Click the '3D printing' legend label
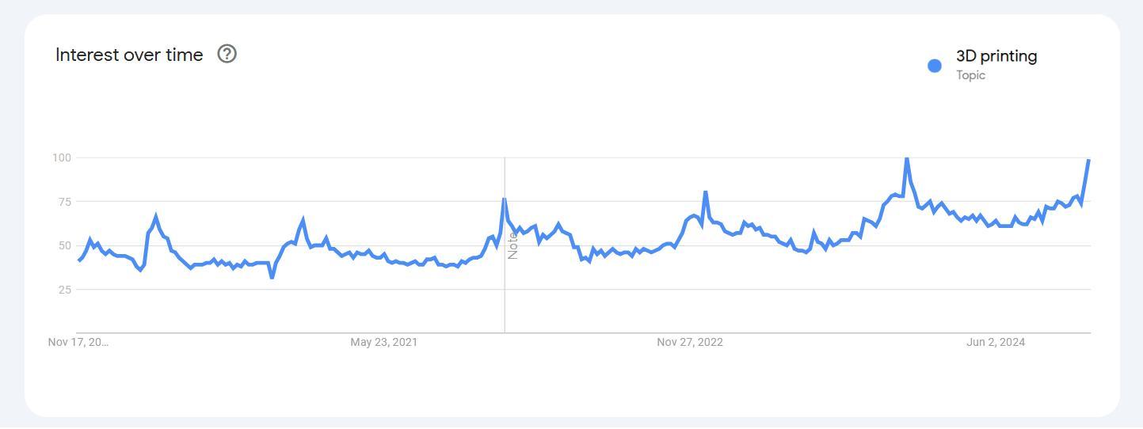 pyautogui.click(x=996, y=56)
